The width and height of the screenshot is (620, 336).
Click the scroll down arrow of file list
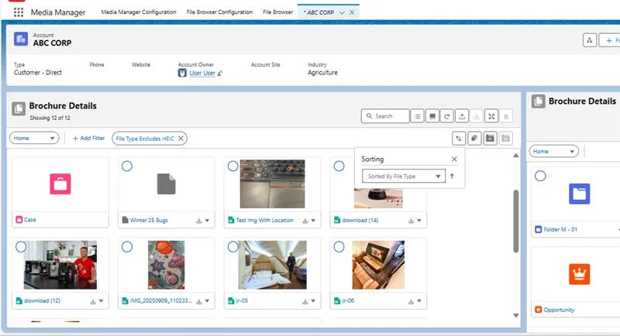click(516, 315)
